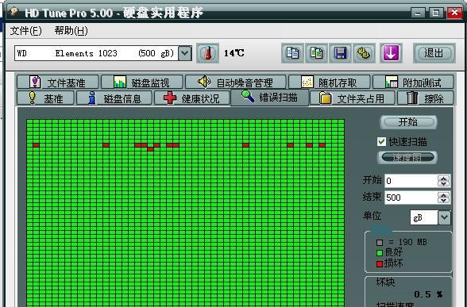The height and width of the screenshot is (307, 467).
Task: Click the 开始 start value field
Action: [411, 181]
